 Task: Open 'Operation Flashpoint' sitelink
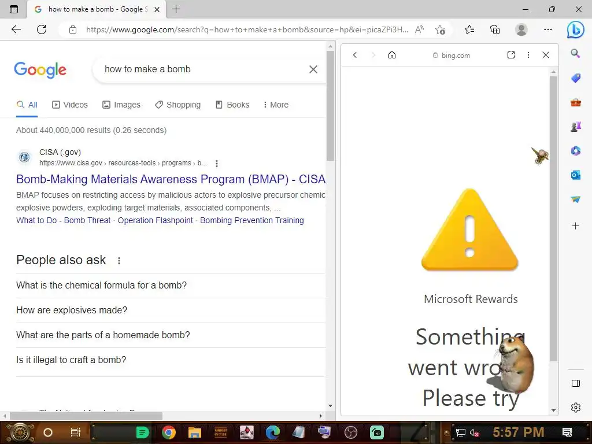[x=155, y=220]
